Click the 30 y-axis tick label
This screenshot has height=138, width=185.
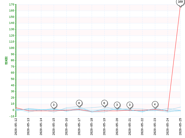(x=12, y=91)
